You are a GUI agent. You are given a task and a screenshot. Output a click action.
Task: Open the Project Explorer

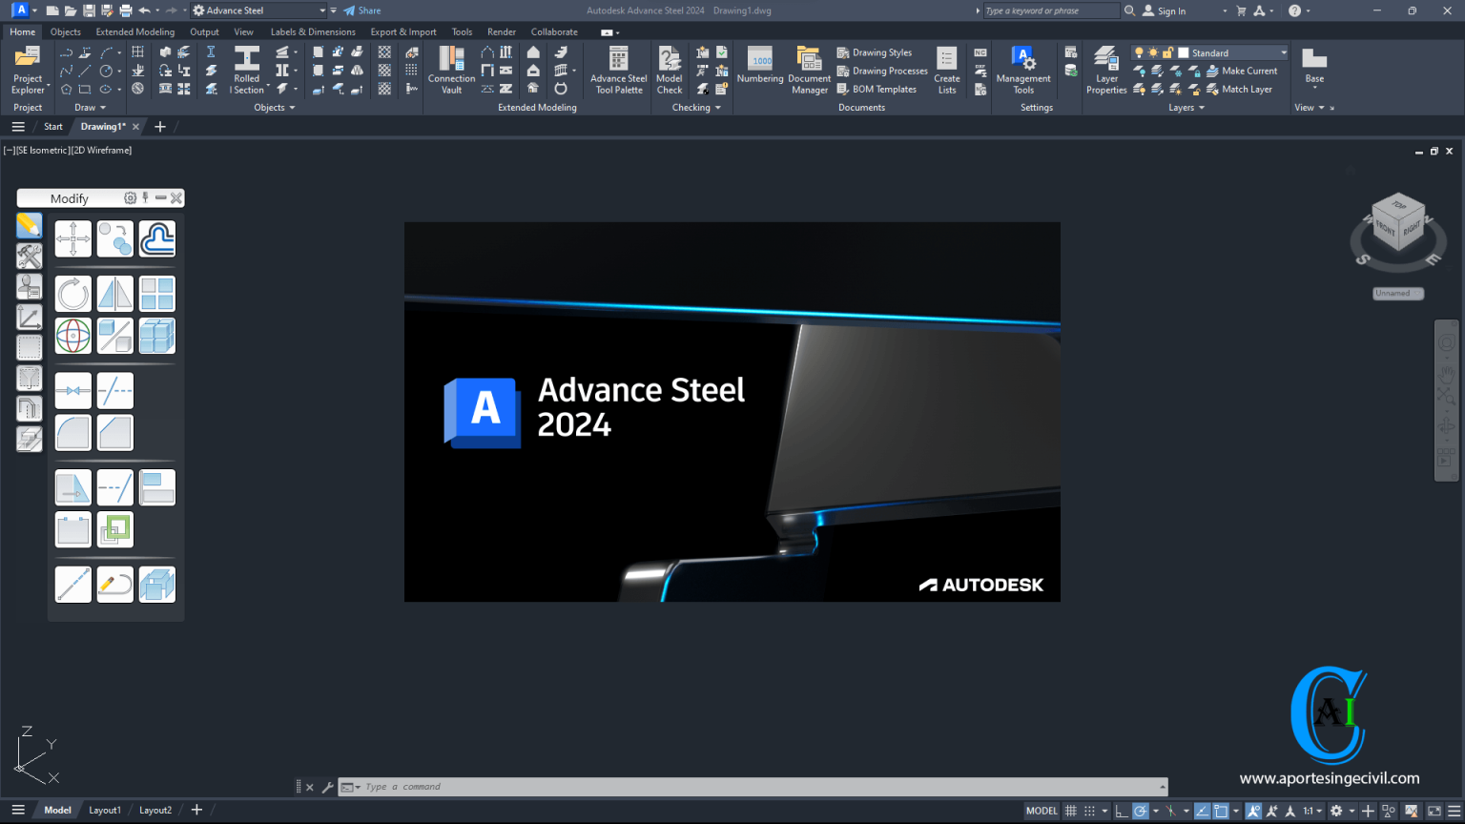click(28, 69)
